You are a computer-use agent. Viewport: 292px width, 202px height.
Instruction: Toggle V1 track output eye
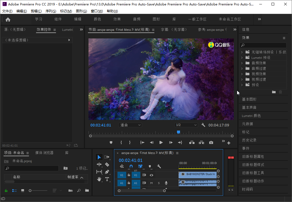tap(151, 175)
